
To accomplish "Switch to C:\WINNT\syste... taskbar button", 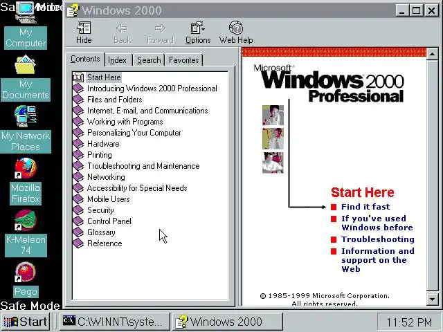I will pyautogui.click(x=115, y=322).
